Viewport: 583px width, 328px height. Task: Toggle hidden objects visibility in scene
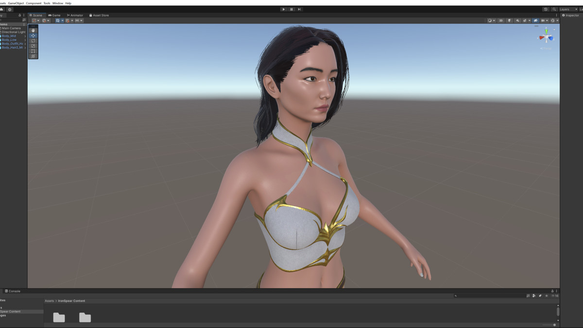(x=536, y=20)
